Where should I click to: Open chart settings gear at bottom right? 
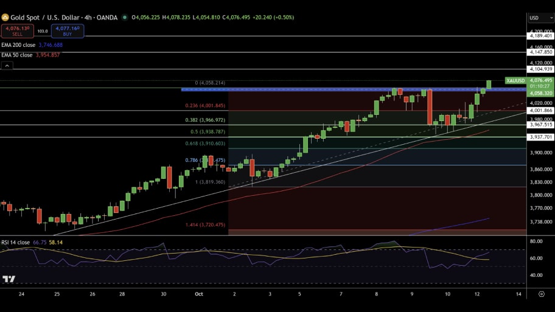tap(541, 294)
